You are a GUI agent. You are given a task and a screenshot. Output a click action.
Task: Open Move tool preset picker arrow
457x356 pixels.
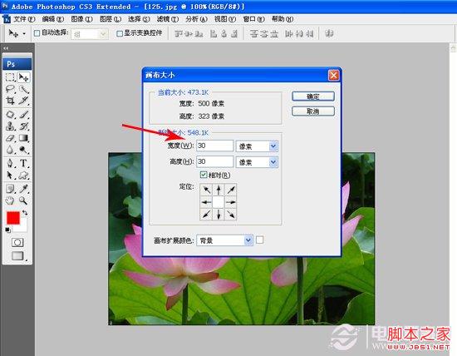pyautogui.click(x=24, y=34)
